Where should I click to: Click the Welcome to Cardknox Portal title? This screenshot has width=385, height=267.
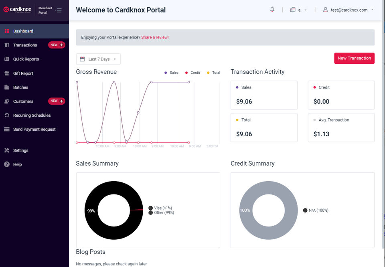coord(121,10)
